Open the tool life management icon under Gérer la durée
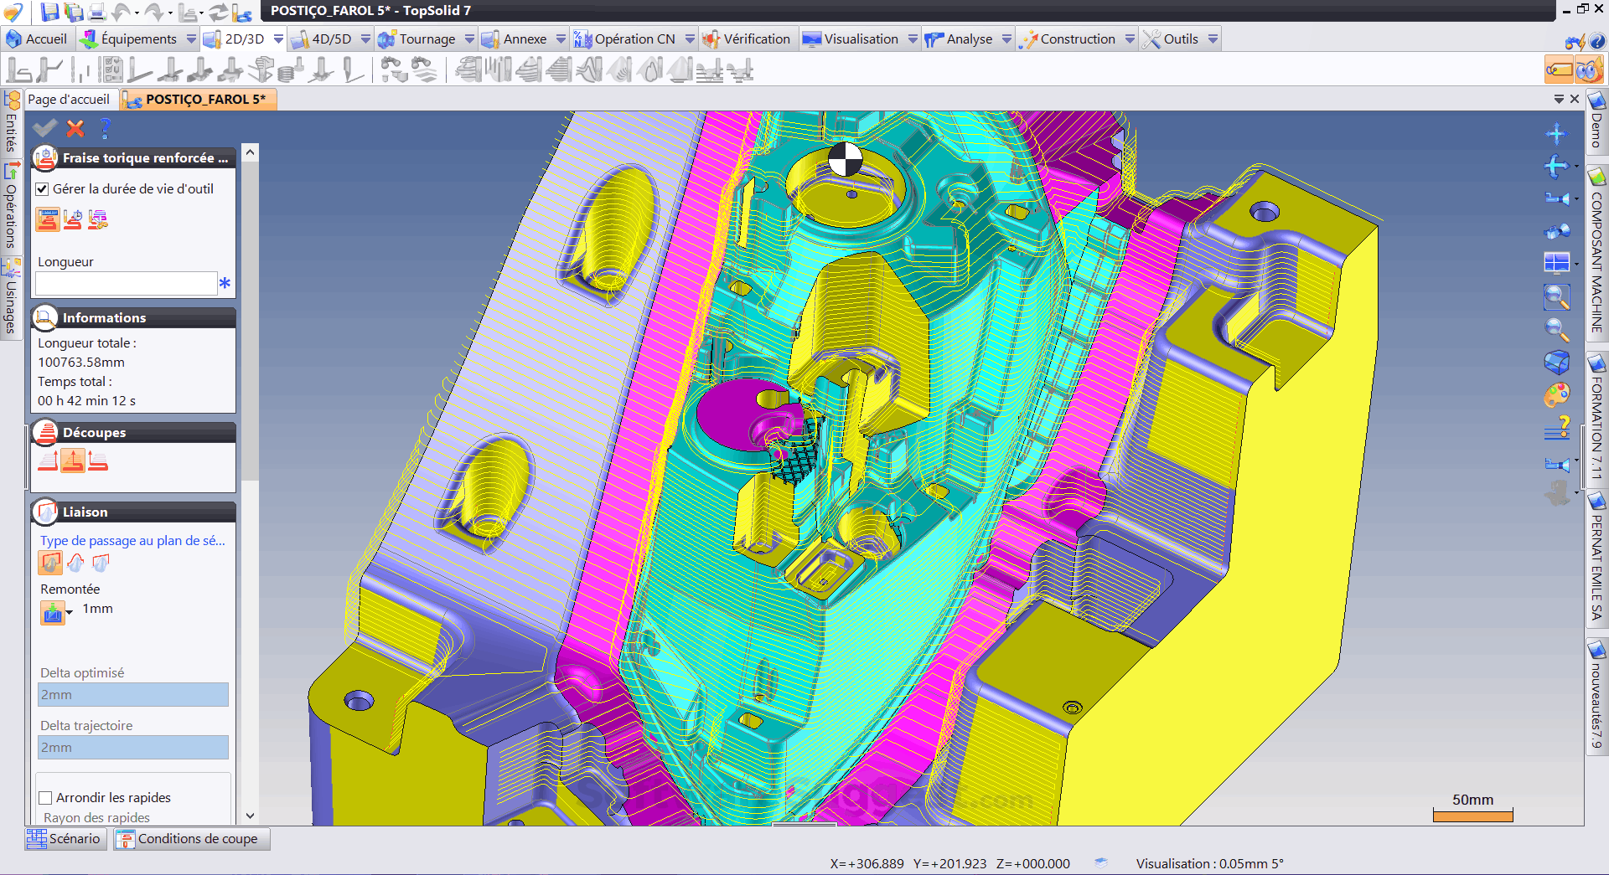The image size is (1609, 875). (x=48, y=219)
